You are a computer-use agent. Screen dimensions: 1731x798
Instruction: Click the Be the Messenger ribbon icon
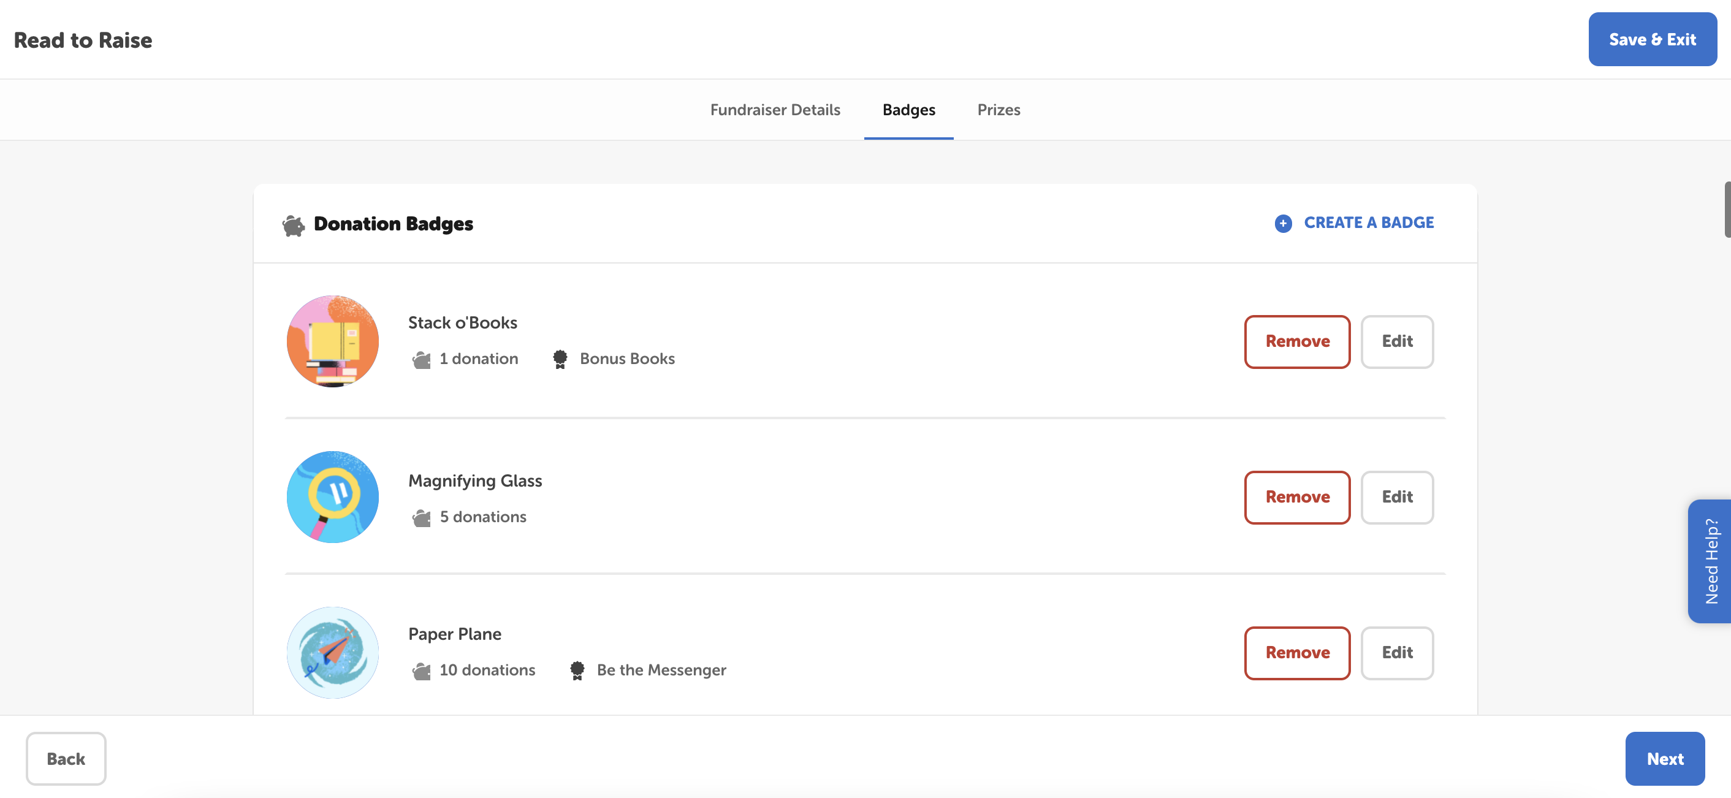coord(577,670)
